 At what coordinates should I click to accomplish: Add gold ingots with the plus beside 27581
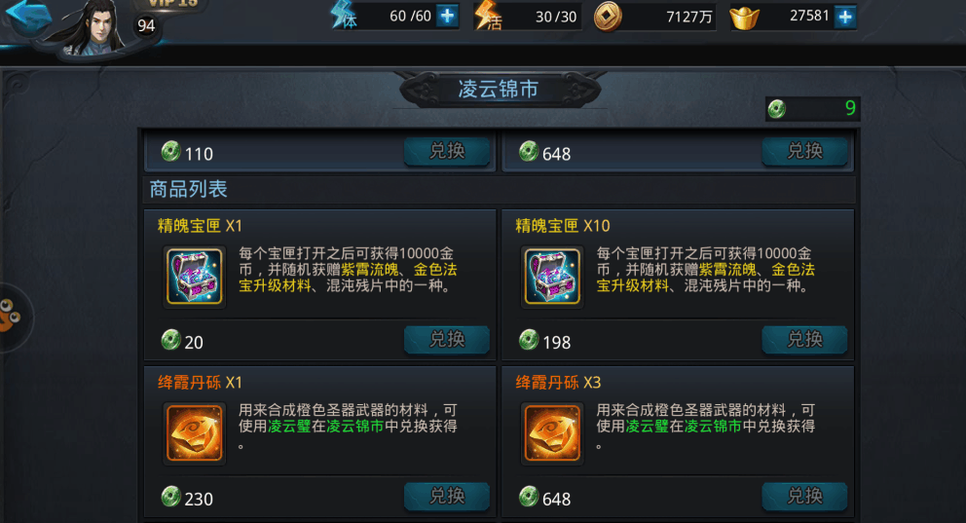[x=845, y=17]
